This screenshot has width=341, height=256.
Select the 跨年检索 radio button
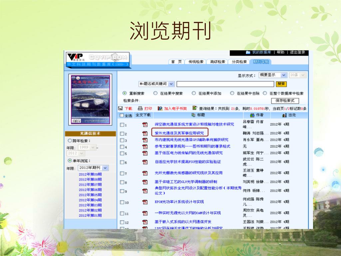pyautogui.click(x=70, y=141)
